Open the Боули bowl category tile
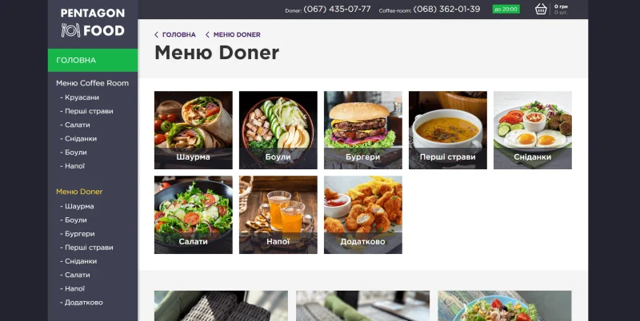Screen dimensions: 640x321 (x=278, y=130)
